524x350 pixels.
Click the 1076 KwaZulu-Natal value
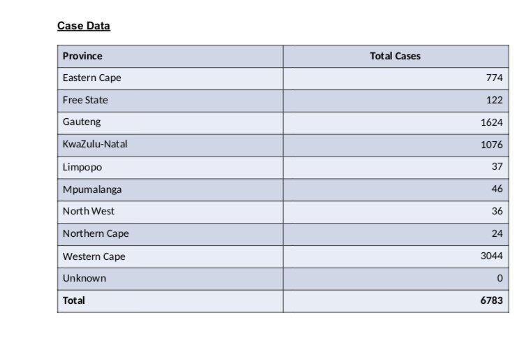click(x=492, y=145)
